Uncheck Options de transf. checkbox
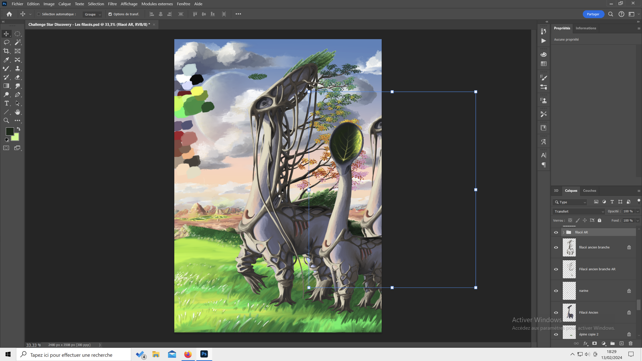Image resolution: width=642 pixels, height=361 pixels. tap(110, 14)
